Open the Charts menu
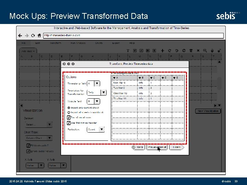This screenshot has width=247, height=185. (99, 43)
